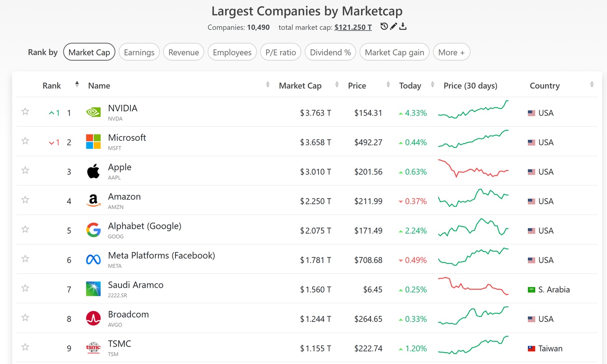Expand the More + ranking options
Image resolution: width=607 pixels, height=364 pixels.
point(451,52)
